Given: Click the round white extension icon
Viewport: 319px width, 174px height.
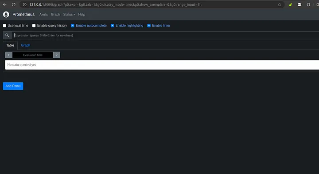Looking at the screenshot, I should 299,4.
